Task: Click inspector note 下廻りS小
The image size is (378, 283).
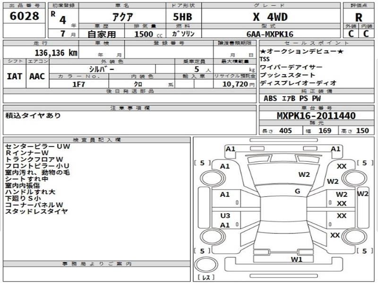Action: pos(23,198)
